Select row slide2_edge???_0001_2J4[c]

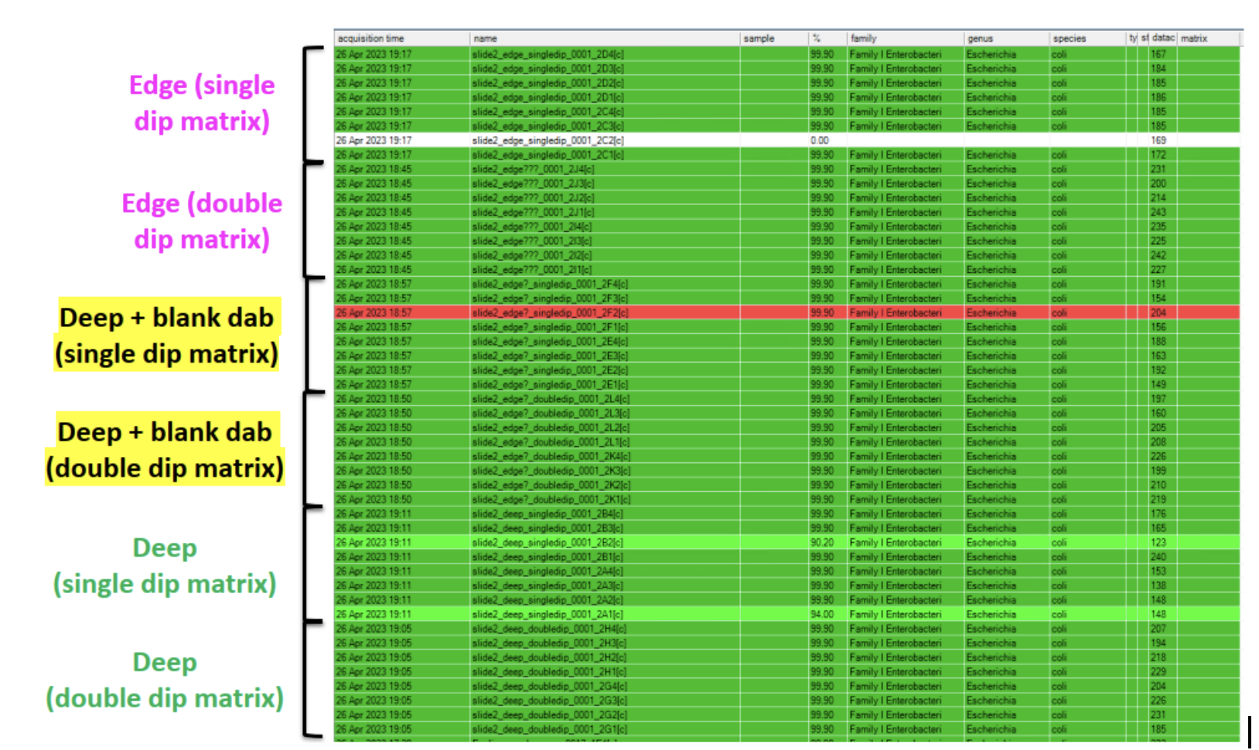787,169
